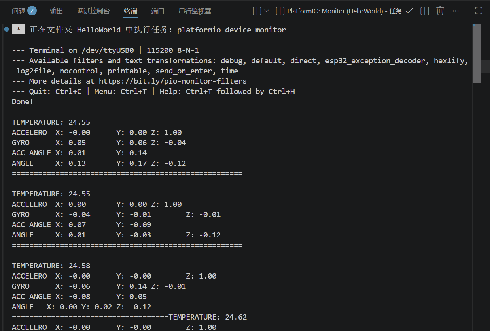Image resolution: width=490 pixels, height=331 pixels.
Task: Kill the terminal with the trash icon
Action: [x=440, y=11]
